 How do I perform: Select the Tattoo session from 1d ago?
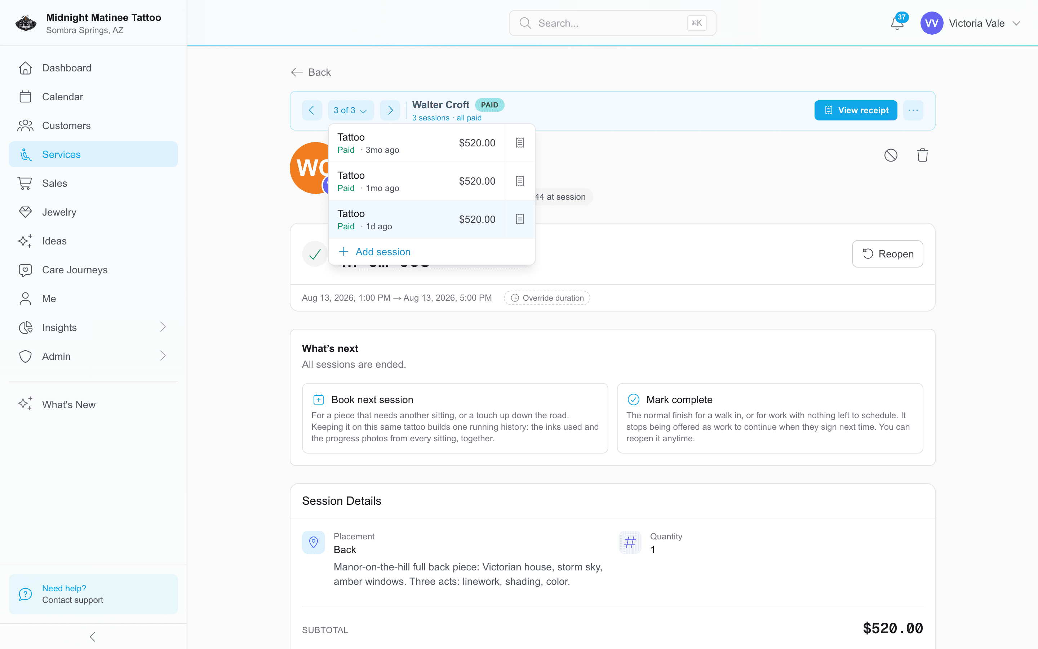(x=417, y=219)
